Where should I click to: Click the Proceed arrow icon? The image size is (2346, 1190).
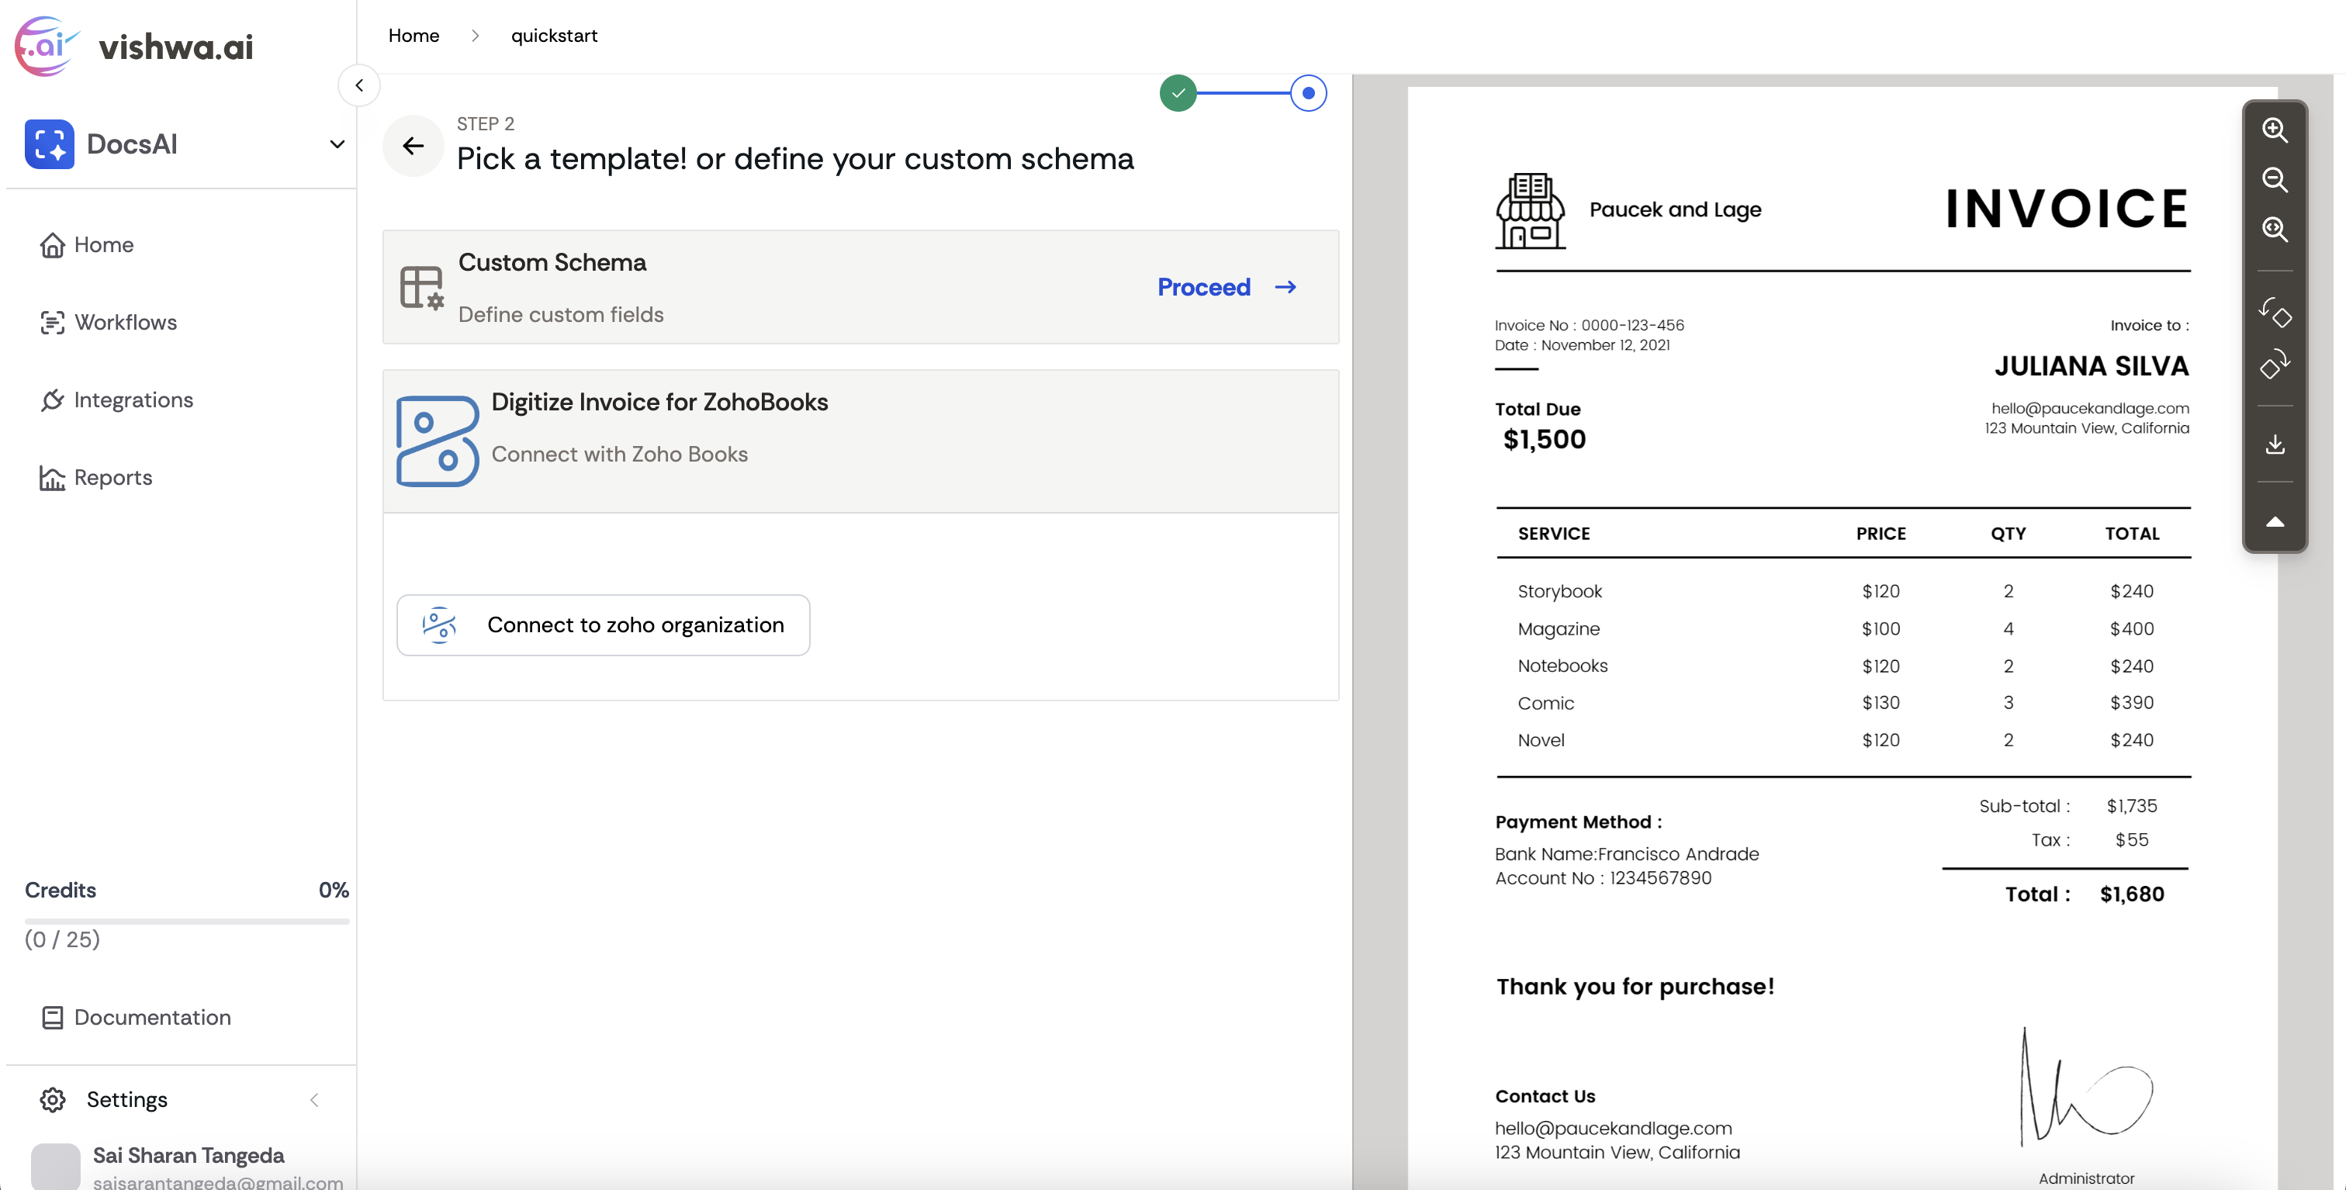pyautogui.click(x=1285, y=287)
